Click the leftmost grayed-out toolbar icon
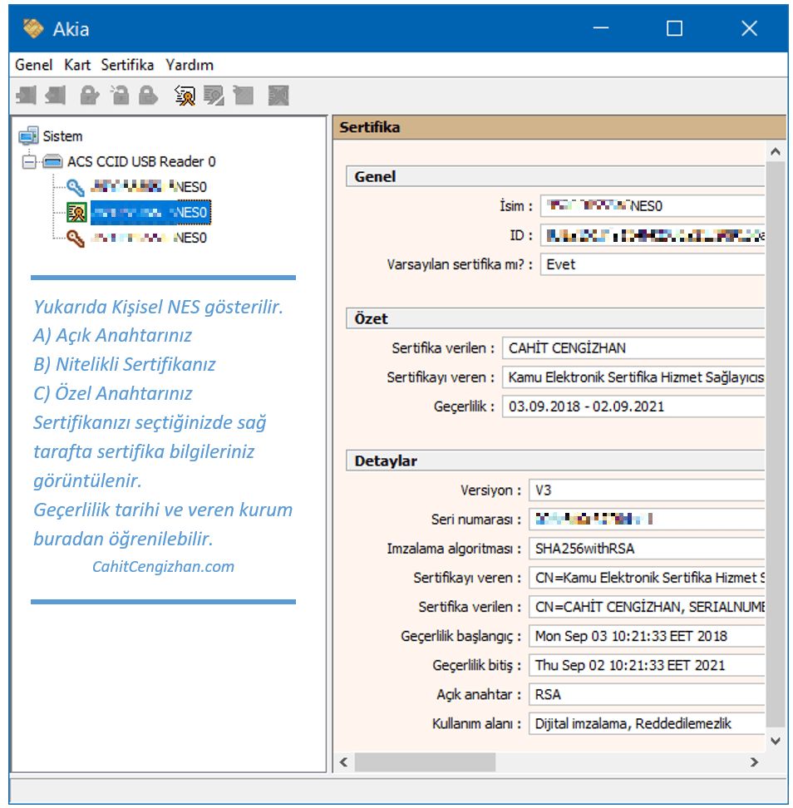 coord(26,96)
